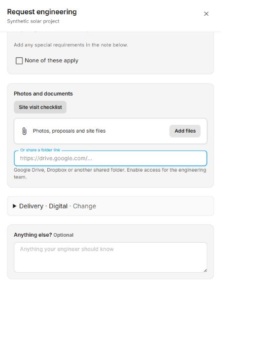Click the Photos and documents section heading
Viewport: 276px width, 355px height.
(43, 94)
